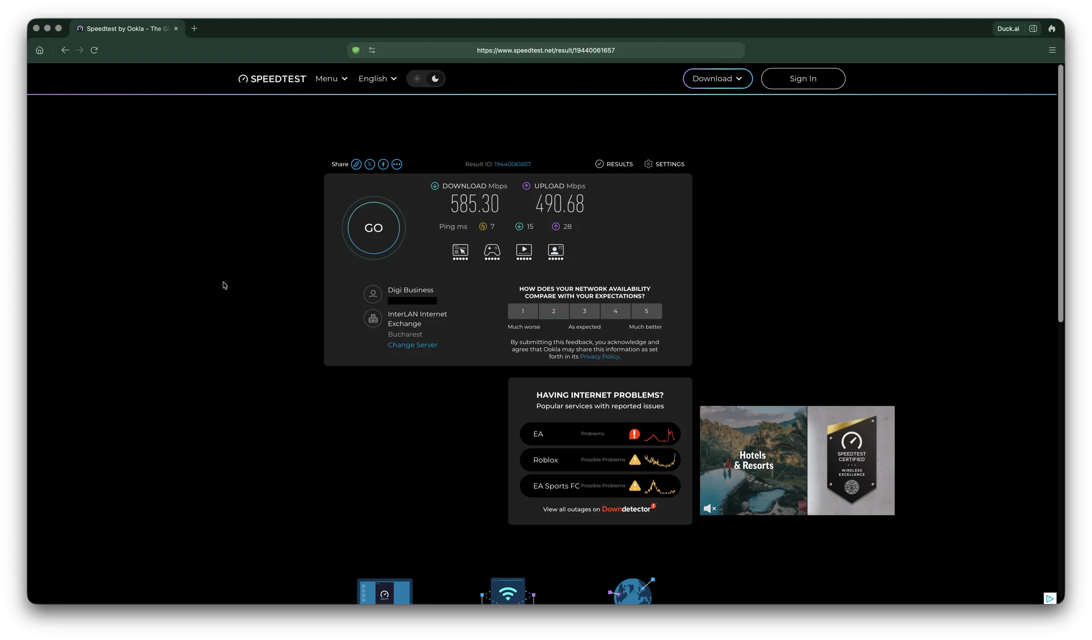Close the Speedtest browser tab
The height and width of the screenshot is (640, 1092).
[x=176, y=28]
